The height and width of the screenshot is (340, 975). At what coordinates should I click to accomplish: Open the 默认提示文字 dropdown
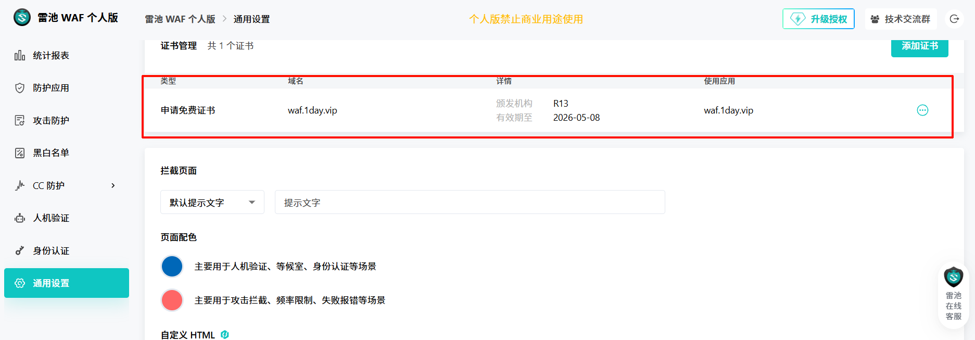tap(212, 202)
